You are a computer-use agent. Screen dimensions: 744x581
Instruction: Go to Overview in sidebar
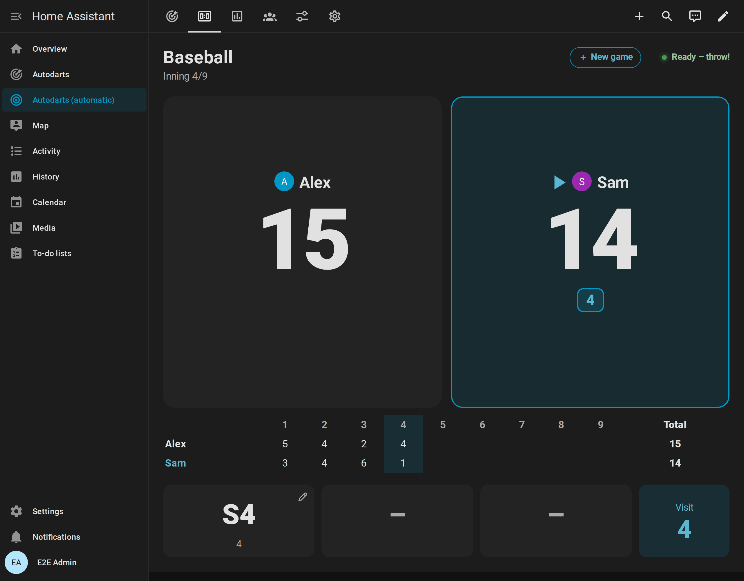[74, 49]
